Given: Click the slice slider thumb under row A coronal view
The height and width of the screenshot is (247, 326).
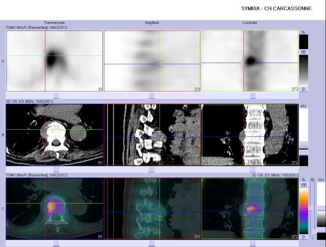Looking at the screenshot, I should pyautogui.click(x=253, y=95).
